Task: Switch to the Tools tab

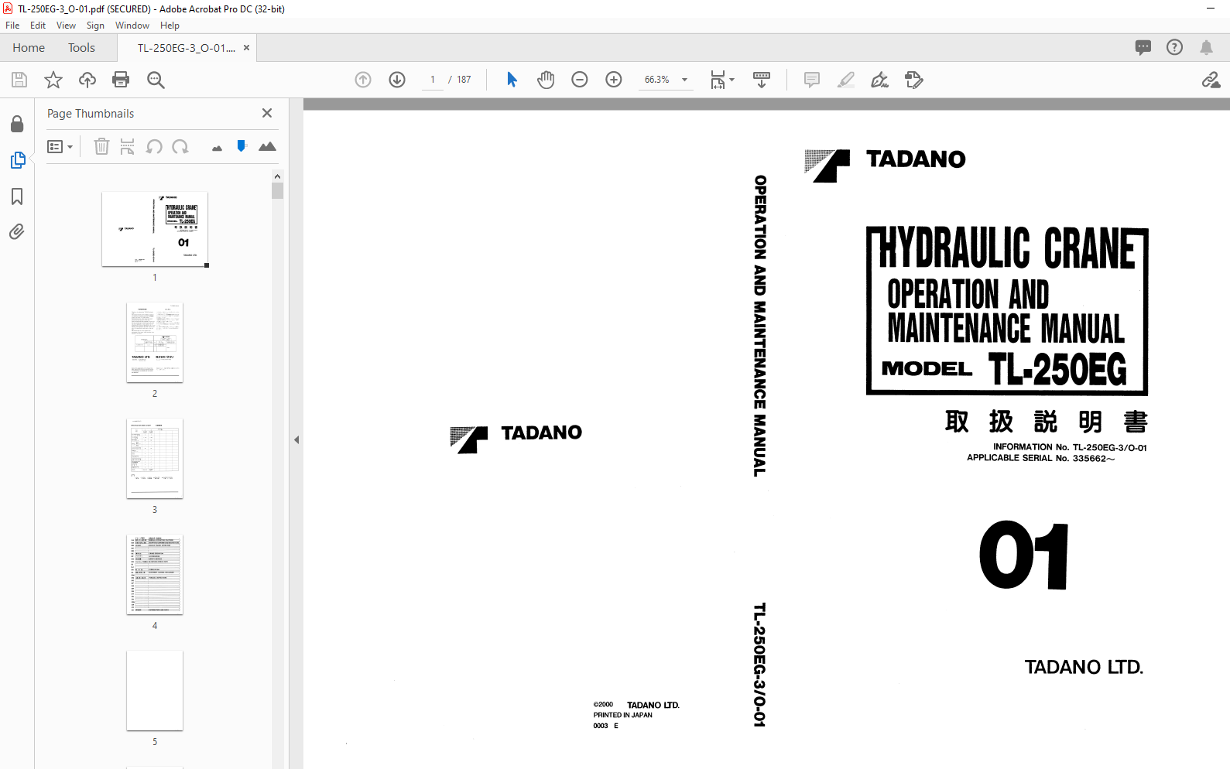Action: pyautogui.click(x=81, y=47)
